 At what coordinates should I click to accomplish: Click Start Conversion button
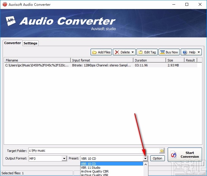click(185, 155)
